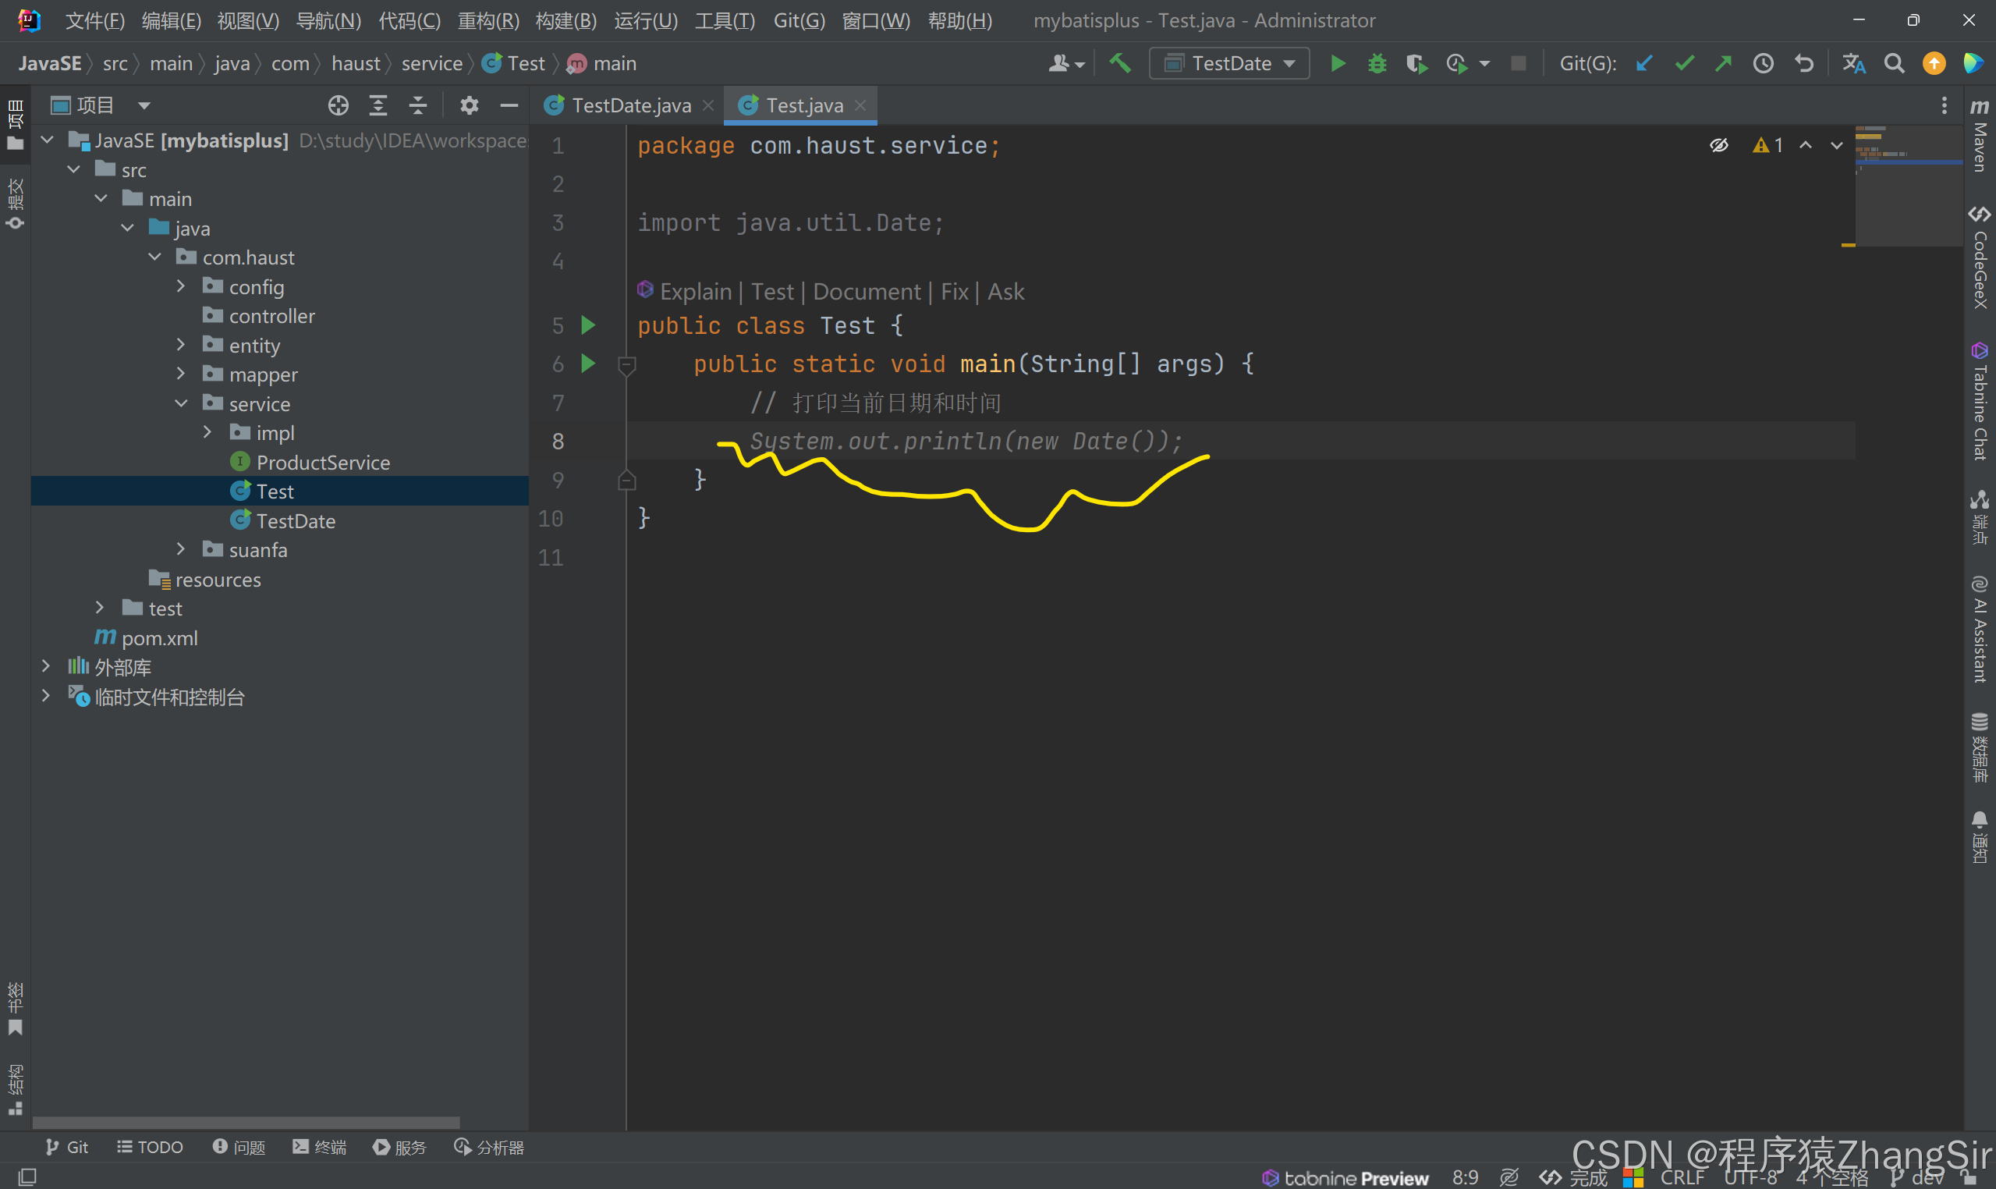Show Git history clock icon
This screenshot has height=1189, width=1996.
pos(1763,63)
